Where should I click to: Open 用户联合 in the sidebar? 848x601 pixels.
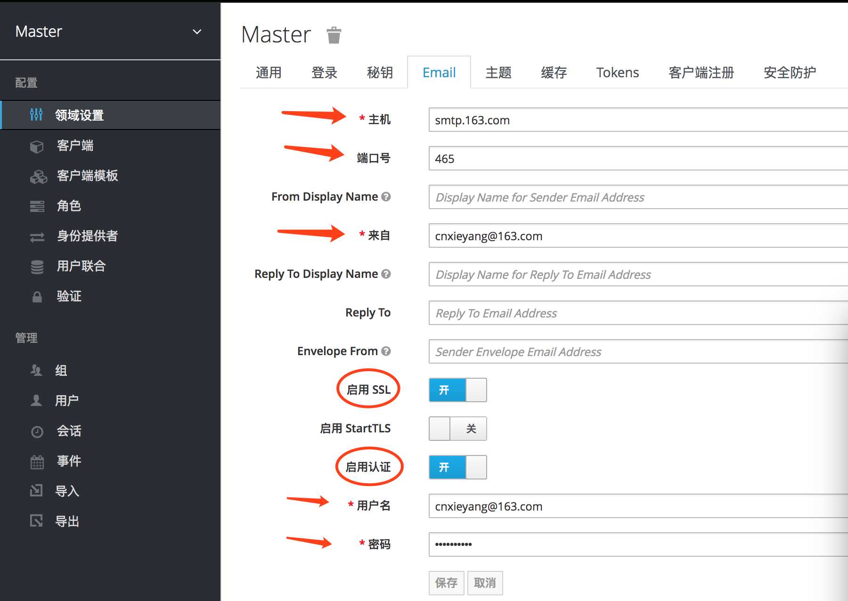pos(110,266)
